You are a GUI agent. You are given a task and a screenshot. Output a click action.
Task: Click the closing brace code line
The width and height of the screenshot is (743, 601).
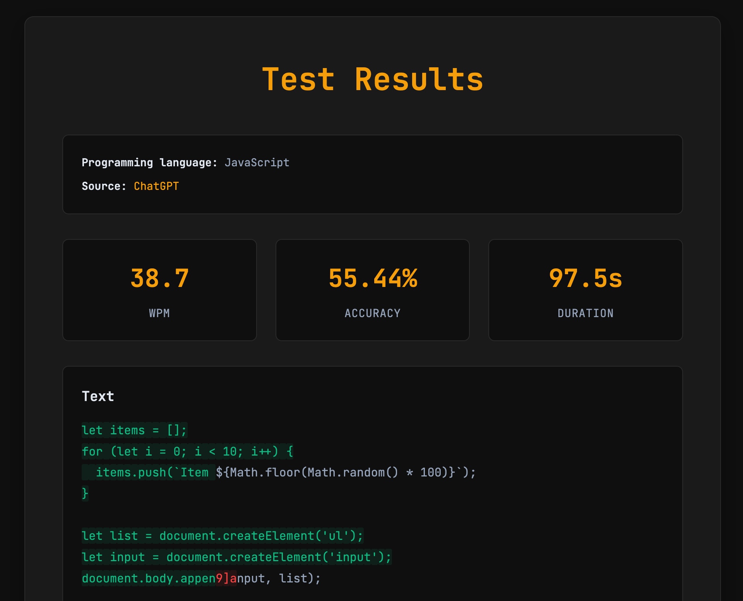(x=85, y=493)
